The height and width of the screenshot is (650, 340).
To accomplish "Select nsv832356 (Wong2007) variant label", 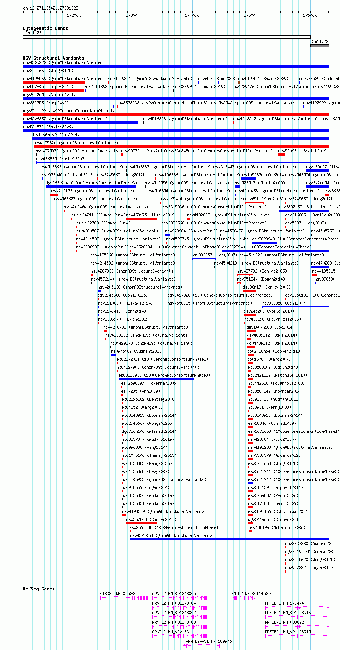I will coord(46,103).
